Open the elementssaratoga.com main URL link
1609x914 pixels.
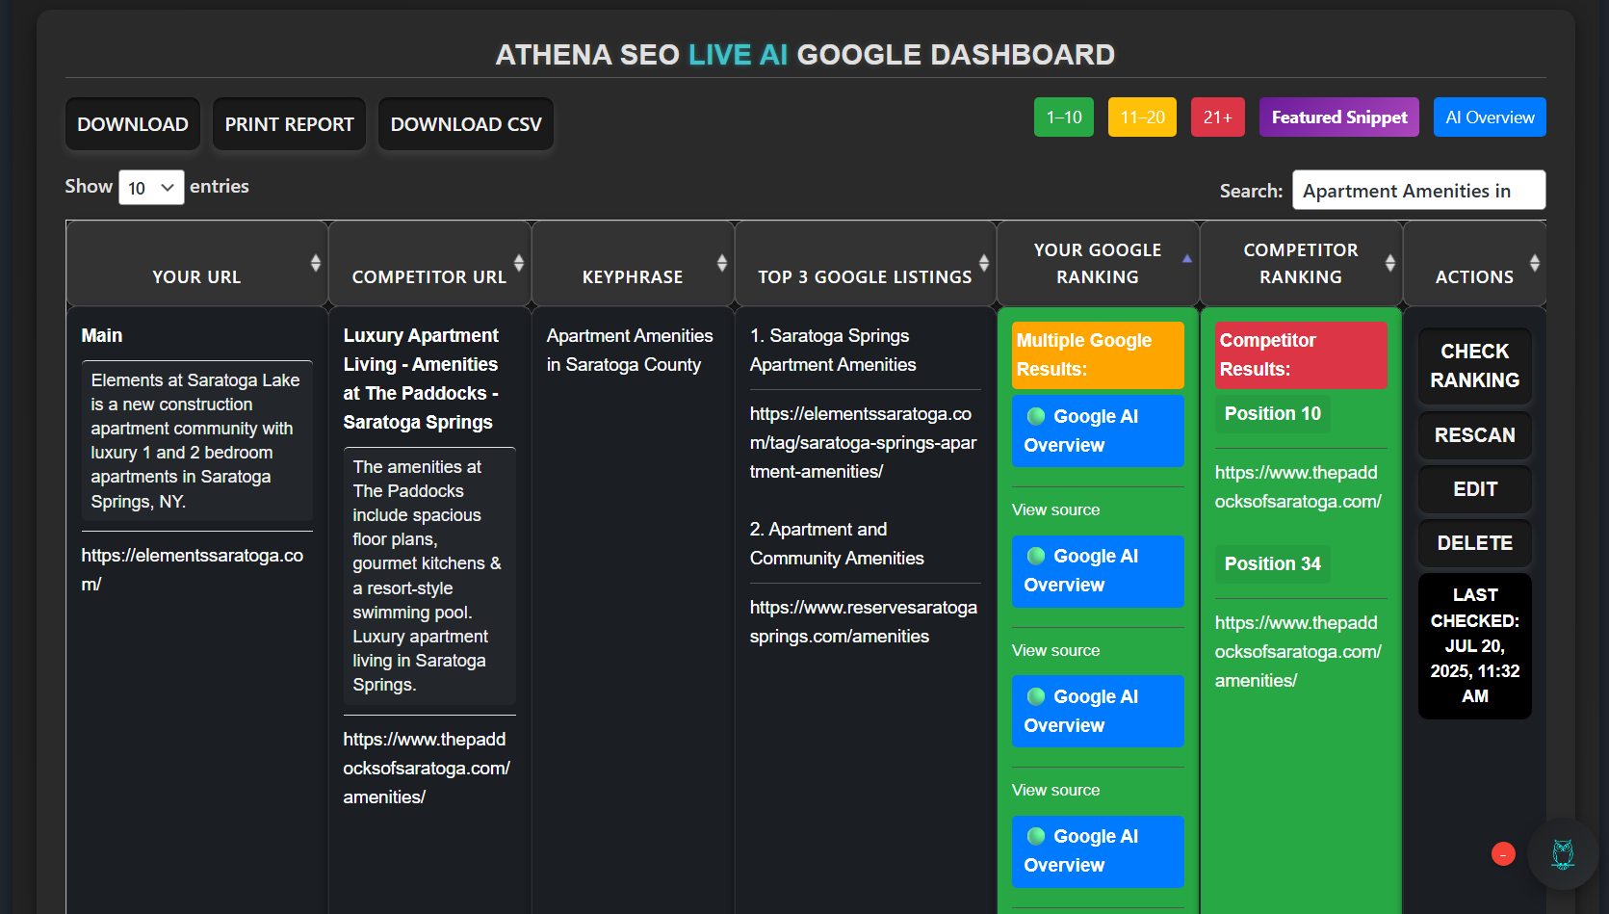(x=193, y=569)
